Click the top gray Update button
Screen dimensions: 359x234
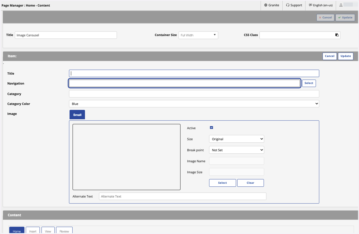[345, 17]
